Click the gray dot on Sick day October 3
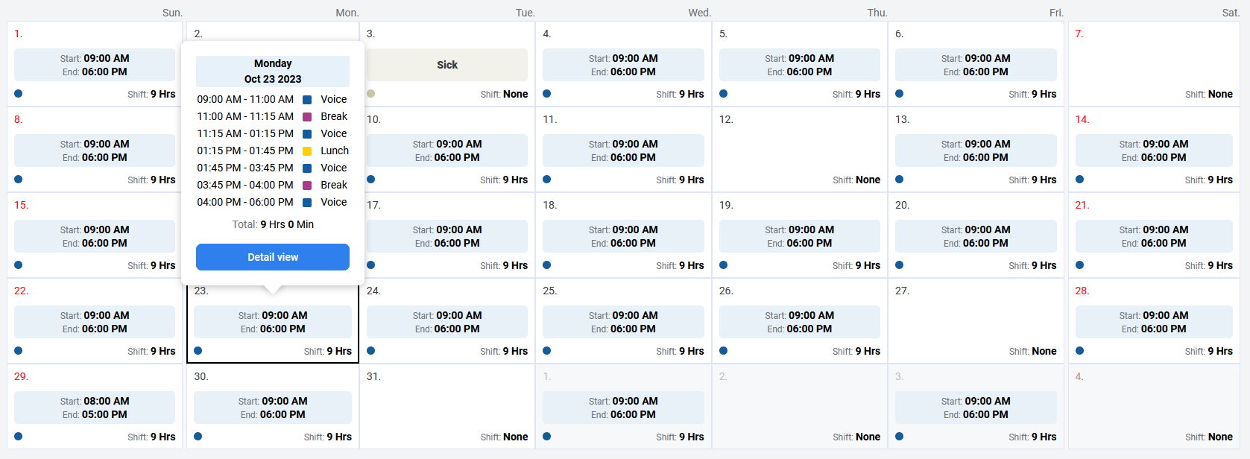1250x459 pixels. pyautogui.click(x=371, y=94)
